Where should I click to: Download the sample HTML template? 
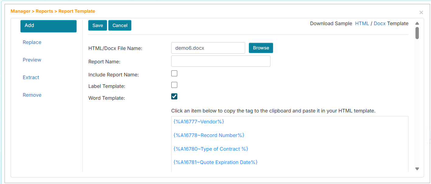(x=362, y=24)
